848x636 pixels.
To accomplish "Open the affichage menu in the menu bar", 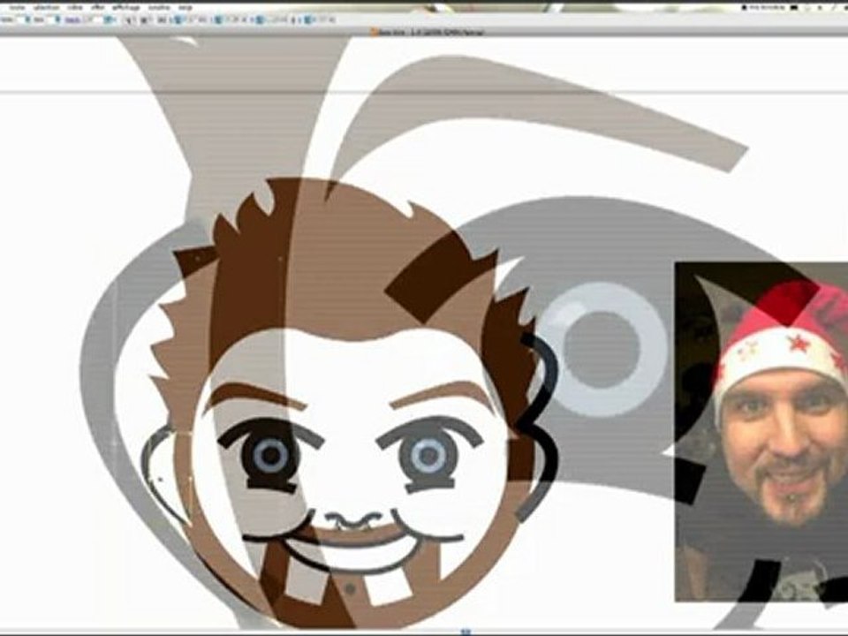I will point(126,8).
